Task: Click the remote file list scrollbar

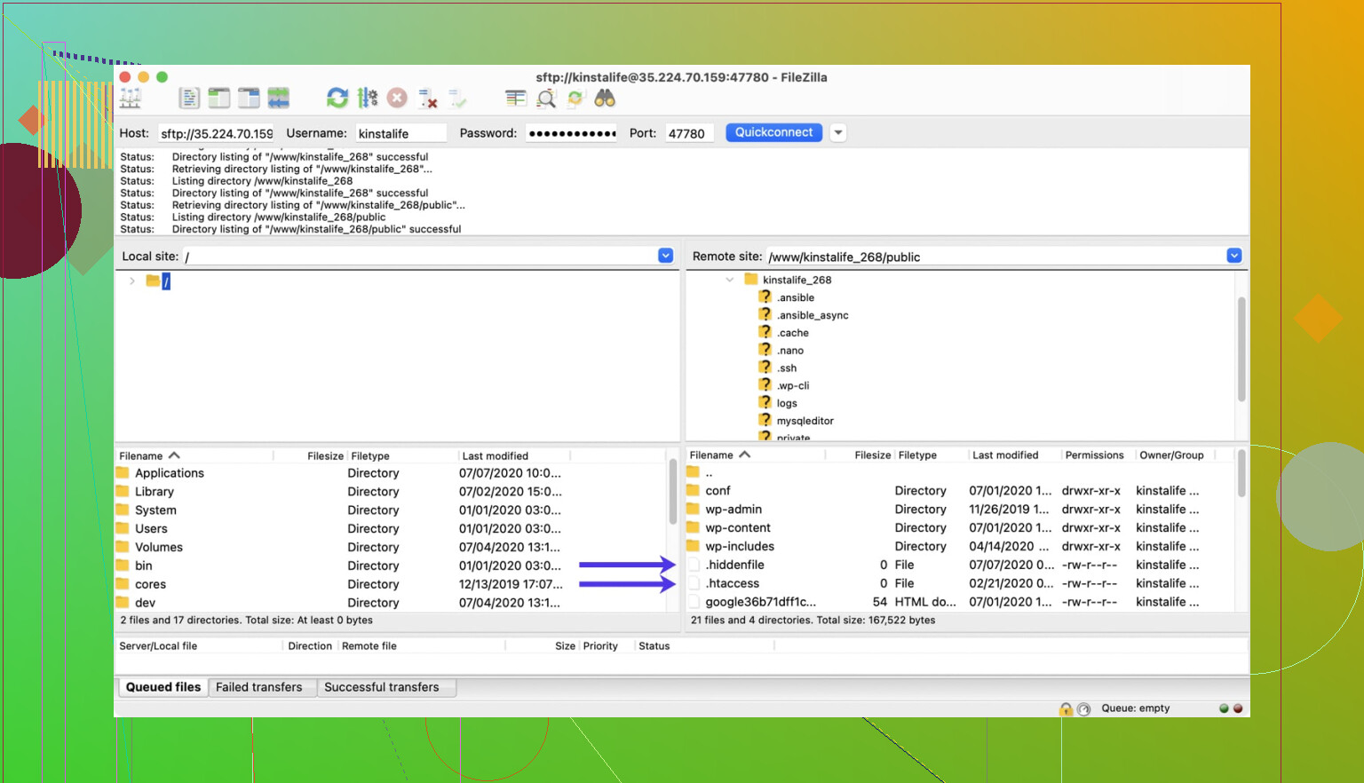Action: click(1241, 473)
